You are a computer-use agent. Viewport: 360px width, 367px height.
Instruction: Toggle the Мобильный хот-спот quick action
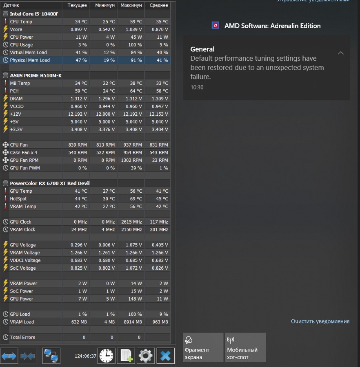tap(246, 347)
